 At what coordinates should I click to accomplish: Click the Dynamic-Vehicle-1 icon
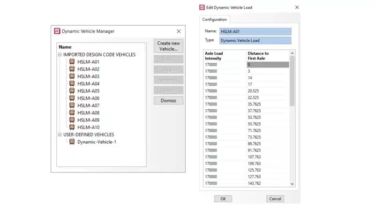click(72, 142)
